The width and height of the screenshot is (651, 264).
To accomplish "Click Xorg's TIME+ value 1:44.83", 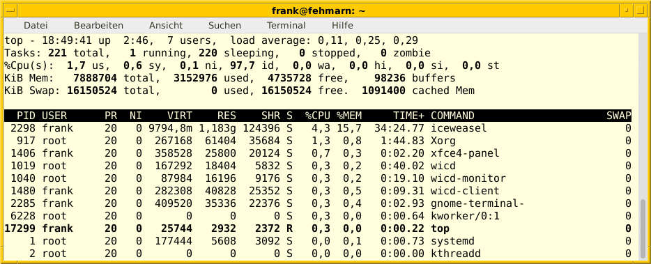I will pyautogui.click(x=402, y=141).
